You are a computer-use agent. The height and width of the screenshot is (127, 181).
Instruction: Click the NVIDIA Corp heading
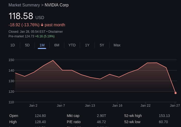click(x=57, y=5)
